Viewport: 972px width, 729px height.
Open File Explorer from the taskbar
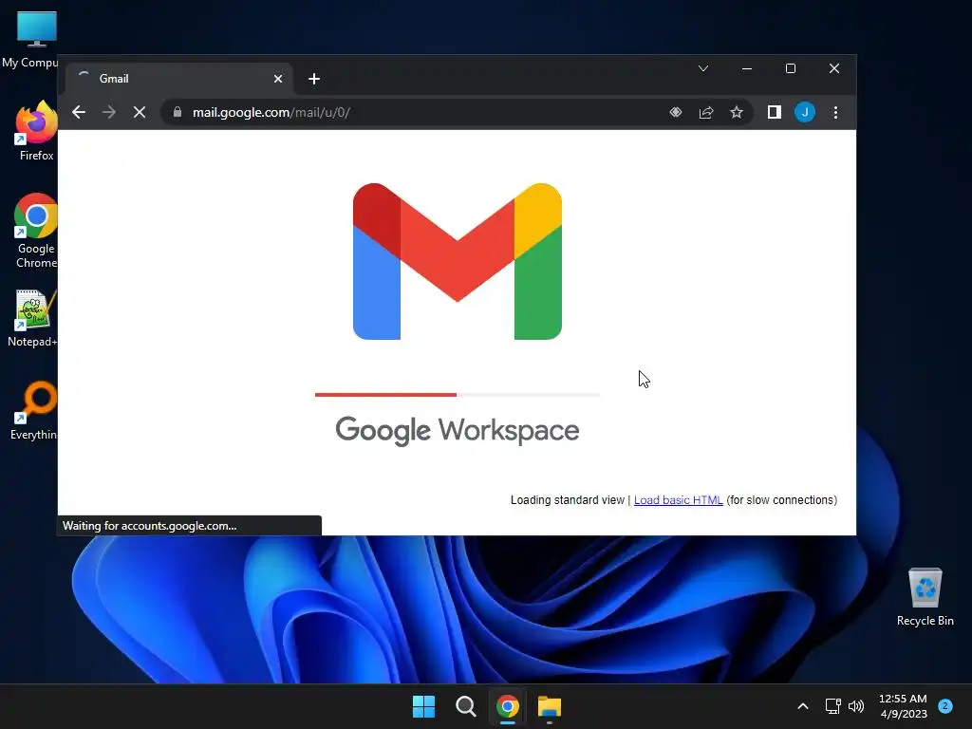point(550,706)
